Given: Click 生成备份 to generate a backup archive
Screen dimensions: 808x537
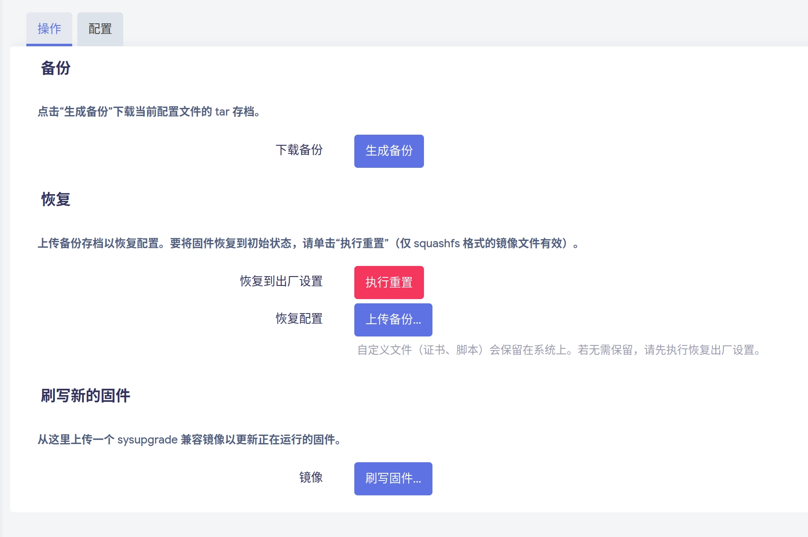Looking at the screenshot, I should point(389,151).
